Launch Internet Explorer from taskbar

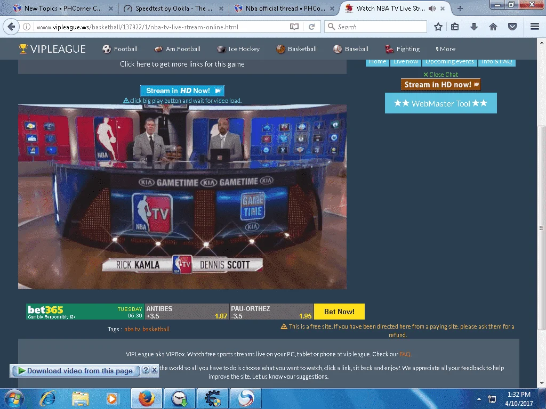tap(47, 398)
